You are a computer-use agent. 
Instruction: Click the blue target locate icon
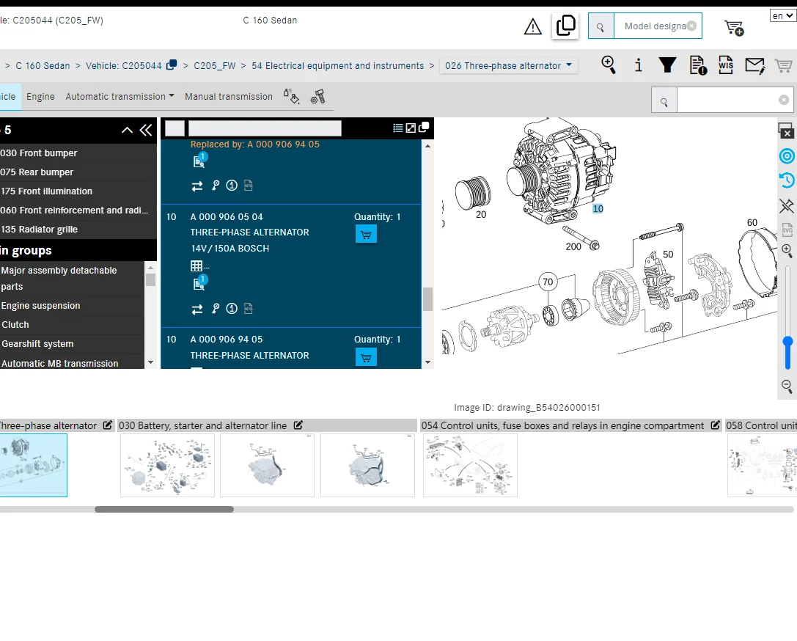(x=787, y=156)
